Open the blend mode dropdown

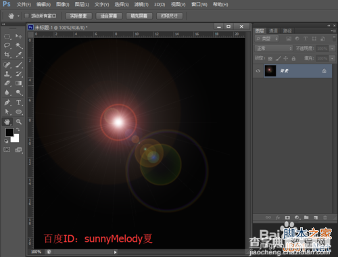click(274, 48)
